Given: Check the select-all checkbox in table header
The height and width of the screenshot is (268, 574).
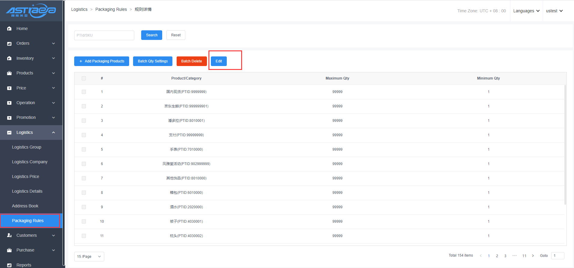Looking at the screenshot, I should [84, 78].
